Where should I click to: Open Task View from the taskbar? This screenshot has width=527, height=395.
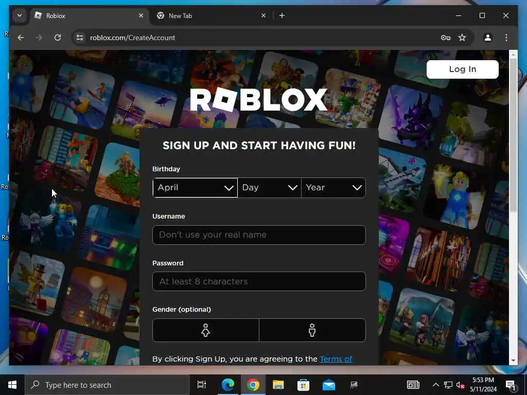pos(202,385)
